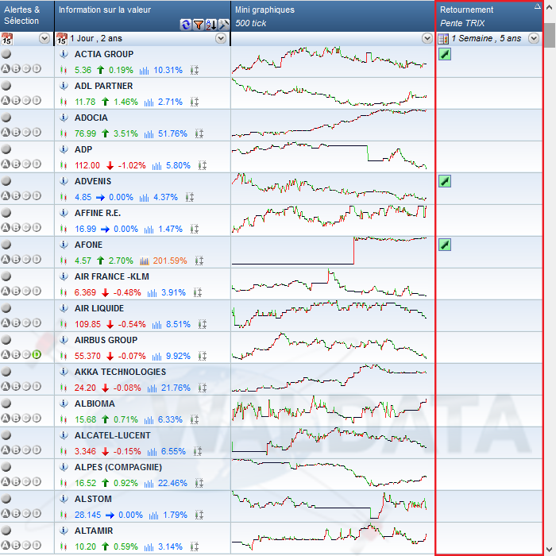Open info icon for ALSTOM

point(64,499)
